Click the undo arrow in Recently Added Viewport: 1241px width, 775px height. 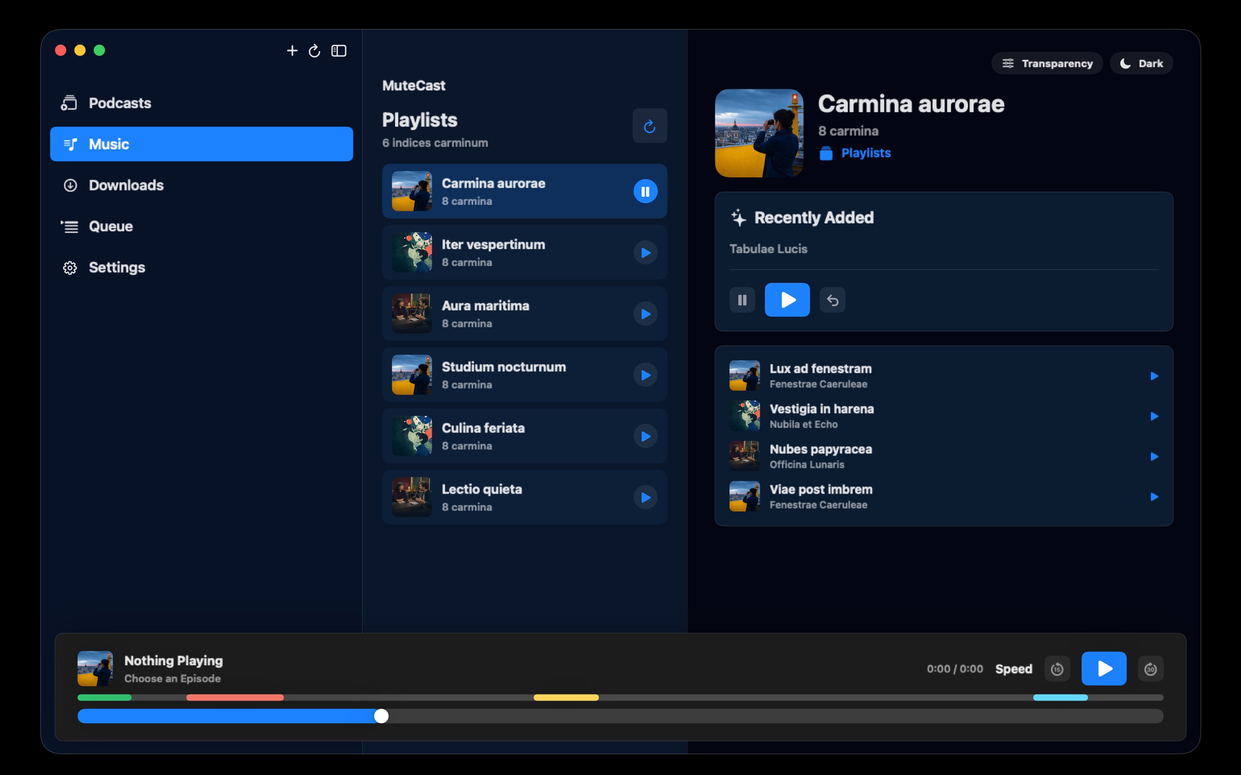[833, 300]
